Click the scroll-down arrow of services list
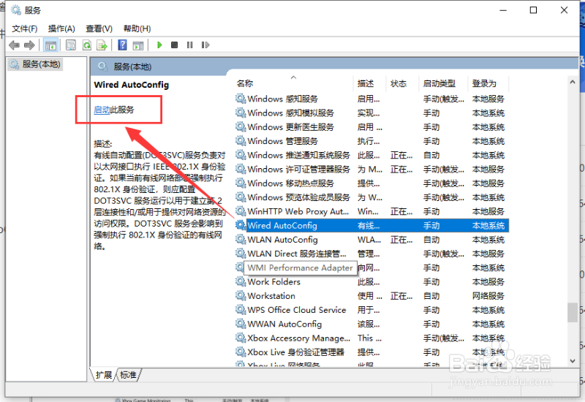The image size is (585, 402). [x=573, y=360]
